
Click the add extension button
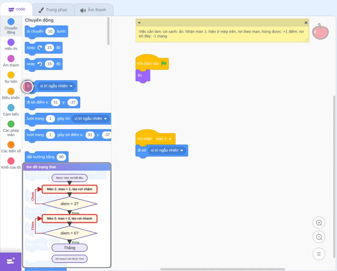[x=11, y=261]
